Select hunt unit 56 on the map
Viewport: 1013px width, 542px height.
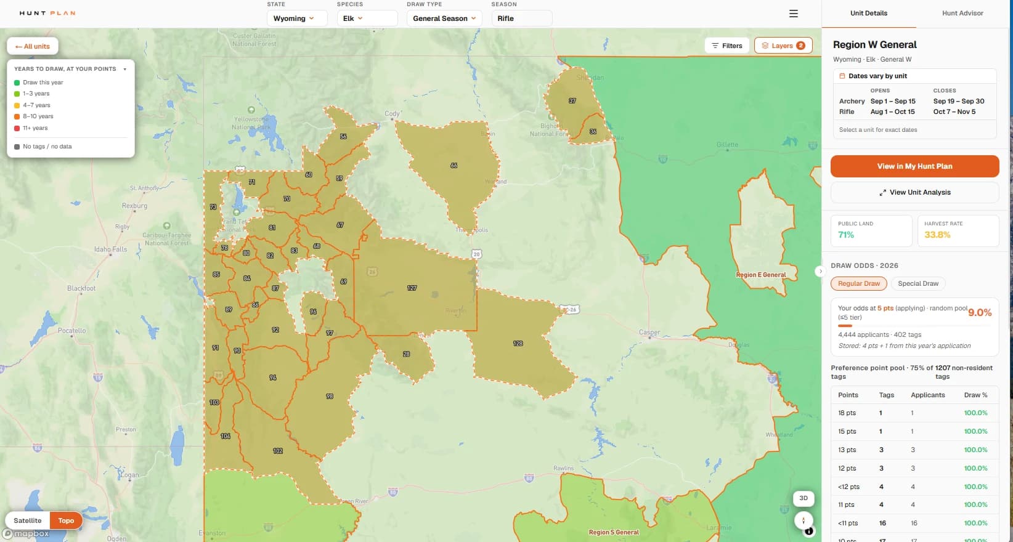[343, 136]
